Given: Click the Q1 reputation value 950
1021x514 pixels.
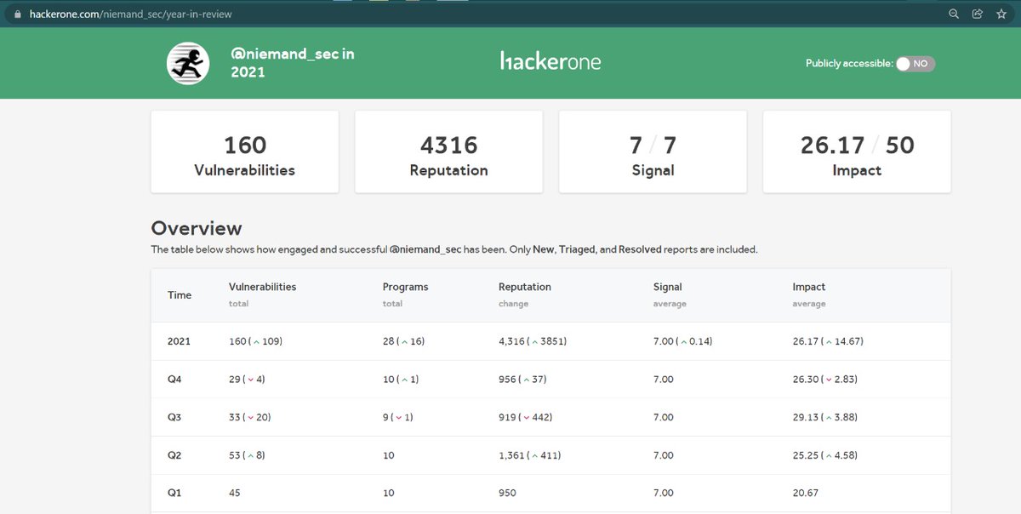Looking at the screenshot, I should tap(507, 493).
